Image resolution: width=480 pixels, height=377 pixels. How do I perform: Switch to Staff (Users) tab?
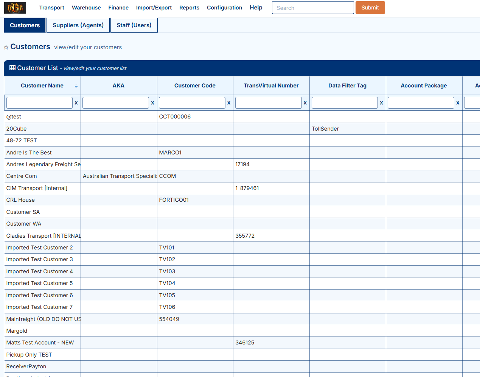click(134, 25)
